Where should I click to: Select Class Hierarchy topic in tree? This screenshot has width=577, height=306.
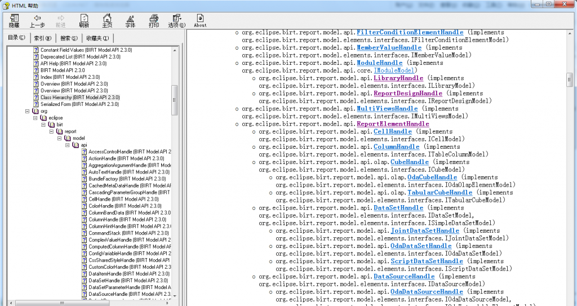click(80, 97)
